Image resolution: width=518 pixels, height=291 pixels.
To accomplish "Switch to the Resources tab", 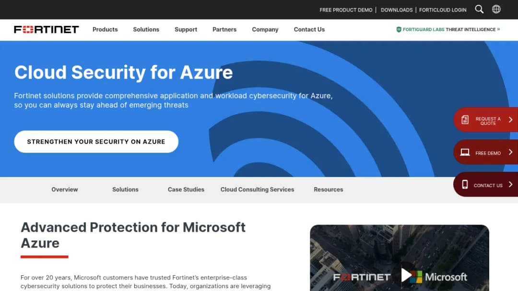I will (x=329, y=190).
